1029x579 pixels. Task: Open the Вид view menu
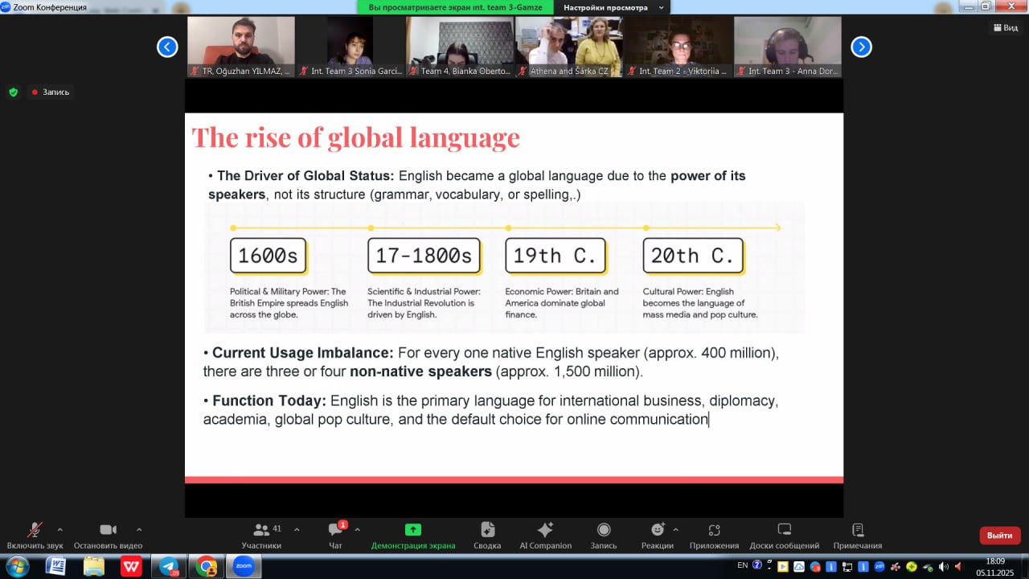pos(1005,27)
